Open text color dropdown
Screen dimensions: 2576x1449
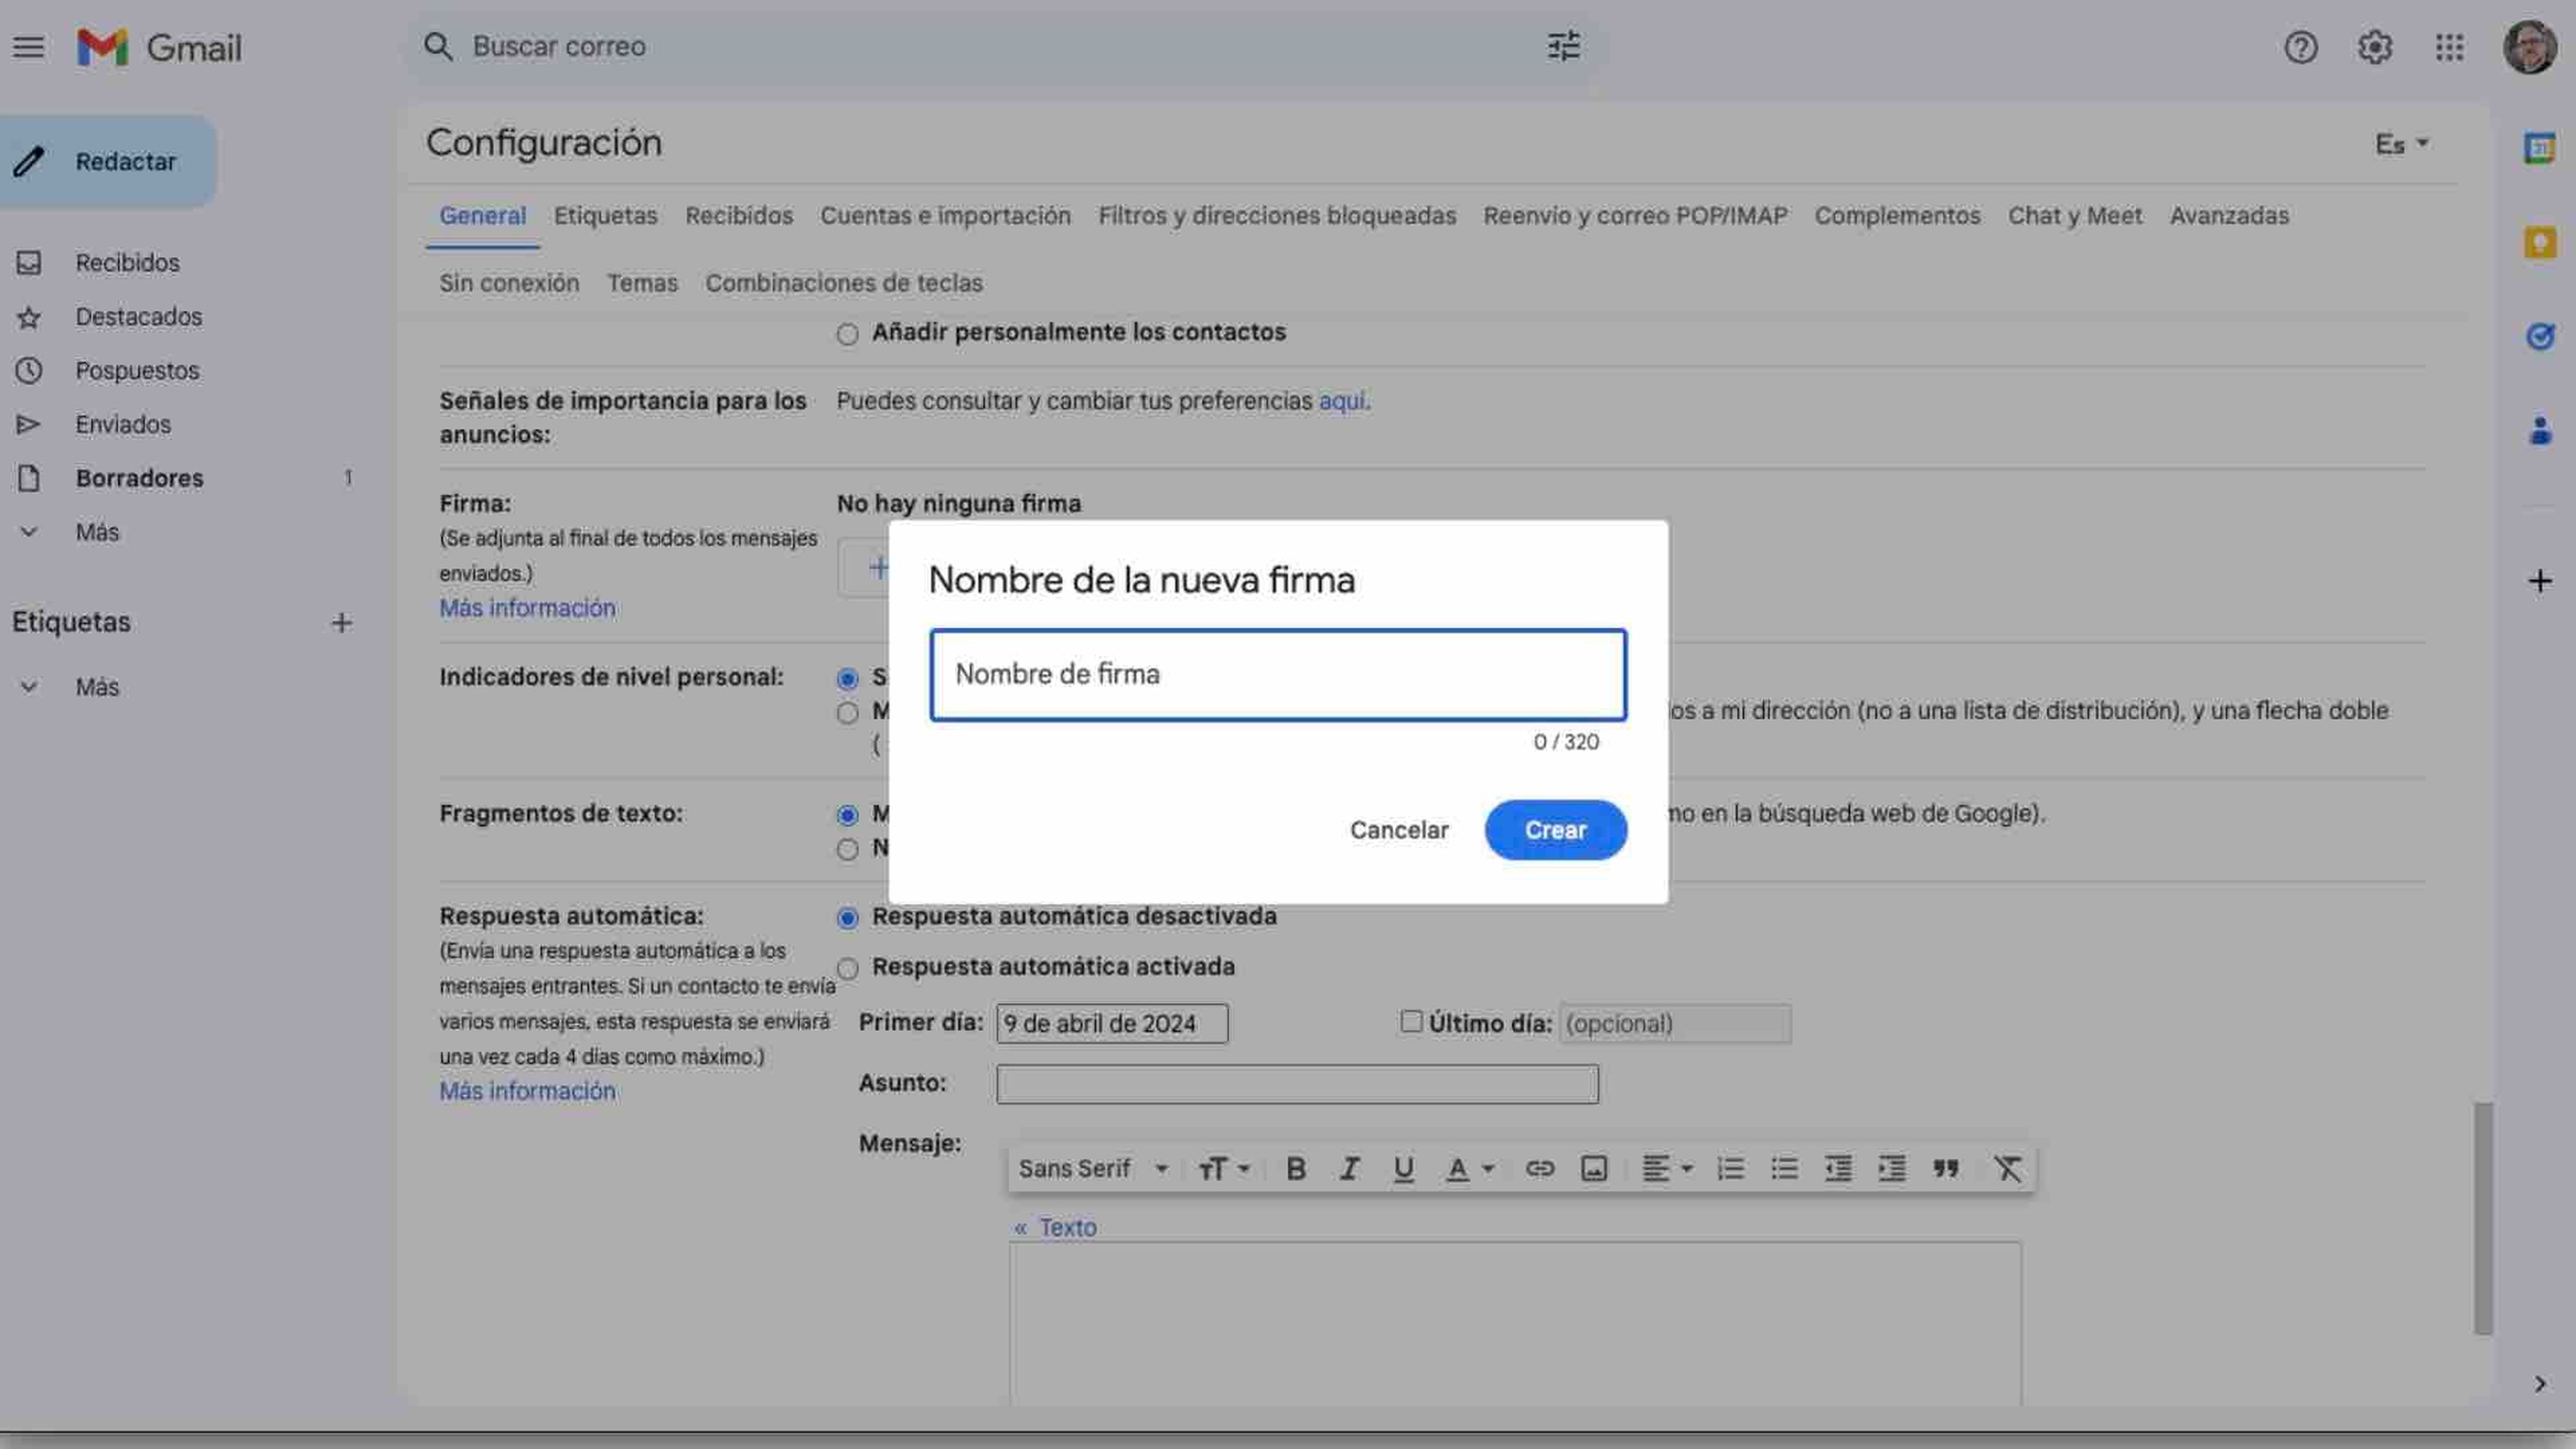click(1470, 1168)
